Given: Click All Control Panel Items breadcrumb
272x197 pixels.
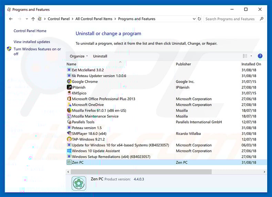Looking at the screenshot, I should (x=94, y=19).
